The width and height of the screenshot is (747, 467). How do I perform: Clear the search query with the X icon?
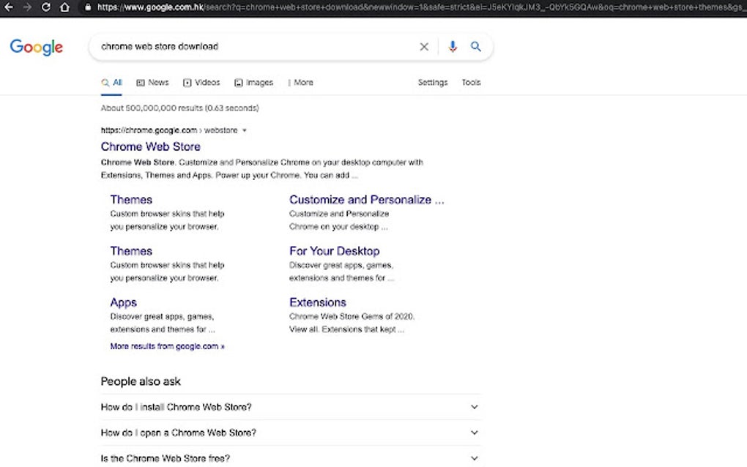[424, 46]
